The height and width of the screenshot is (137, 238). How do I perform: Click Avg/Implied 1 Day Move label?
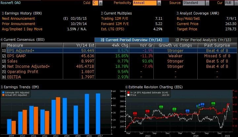point(22,29)
